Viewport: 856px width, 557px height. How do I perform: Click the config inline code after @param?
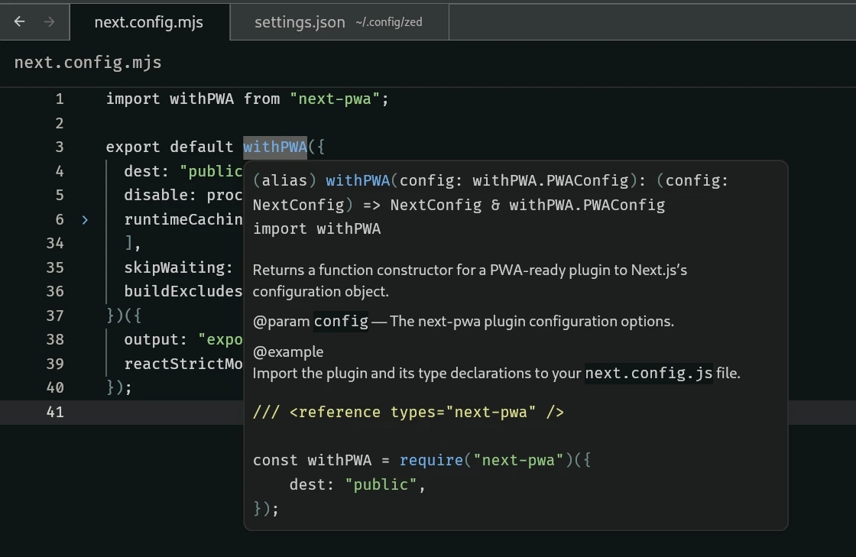[342, 322]
